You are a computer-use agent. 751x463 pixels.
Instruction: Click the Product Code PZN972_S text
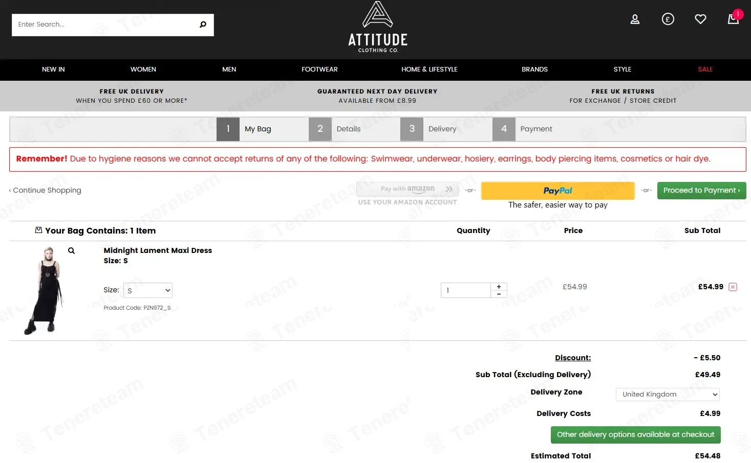(x=137, y=308)
